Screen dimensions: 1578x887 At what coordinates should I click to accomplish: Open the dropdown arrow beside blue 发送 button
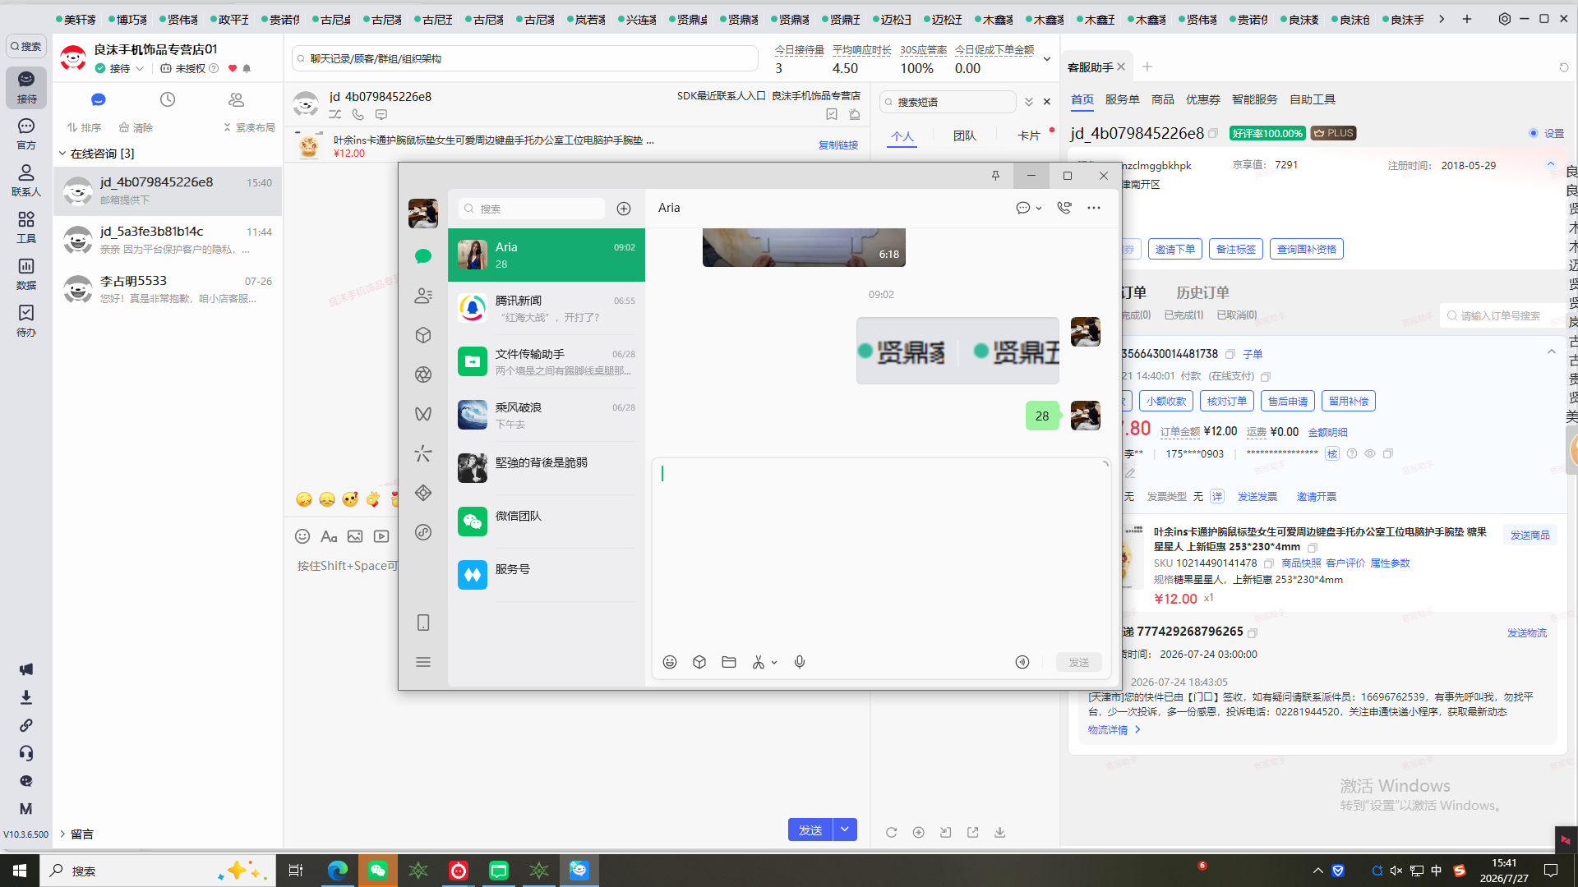click(845, 830)
